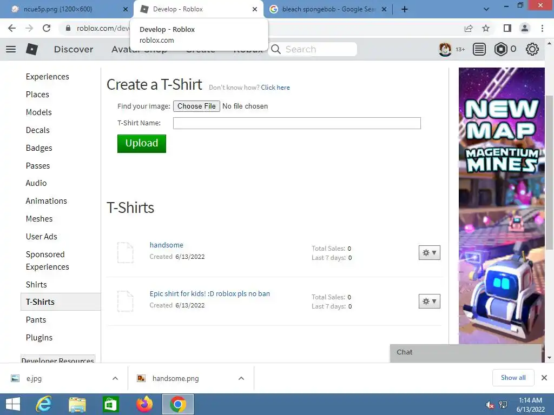Select Badges in the sidebar
The height and width of the screenshot is (415, 554).
[x=39, y=148]
